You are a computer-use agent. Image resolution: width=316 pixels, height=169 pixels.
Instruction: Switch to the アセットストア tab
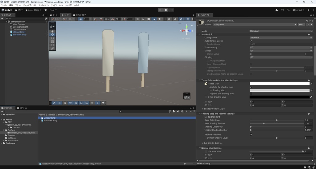[x=80, y=15]
